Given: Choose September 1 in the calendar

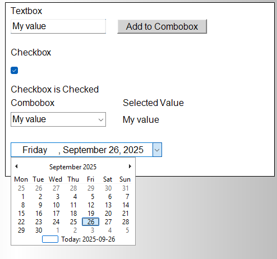Looking at the screenshot, I should (23, 197).
